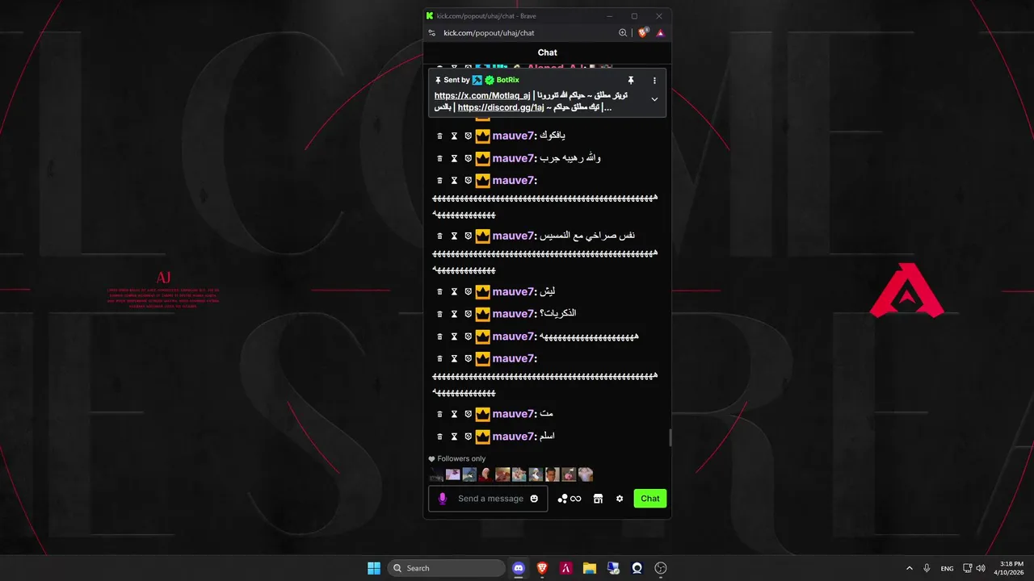Timeout mauve7 on the "ليش" message
The height and width of the screenshot is (581, 1034).
coord(454,292)
